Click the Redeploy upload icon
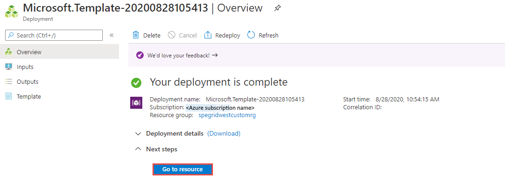 coord(208,35)
